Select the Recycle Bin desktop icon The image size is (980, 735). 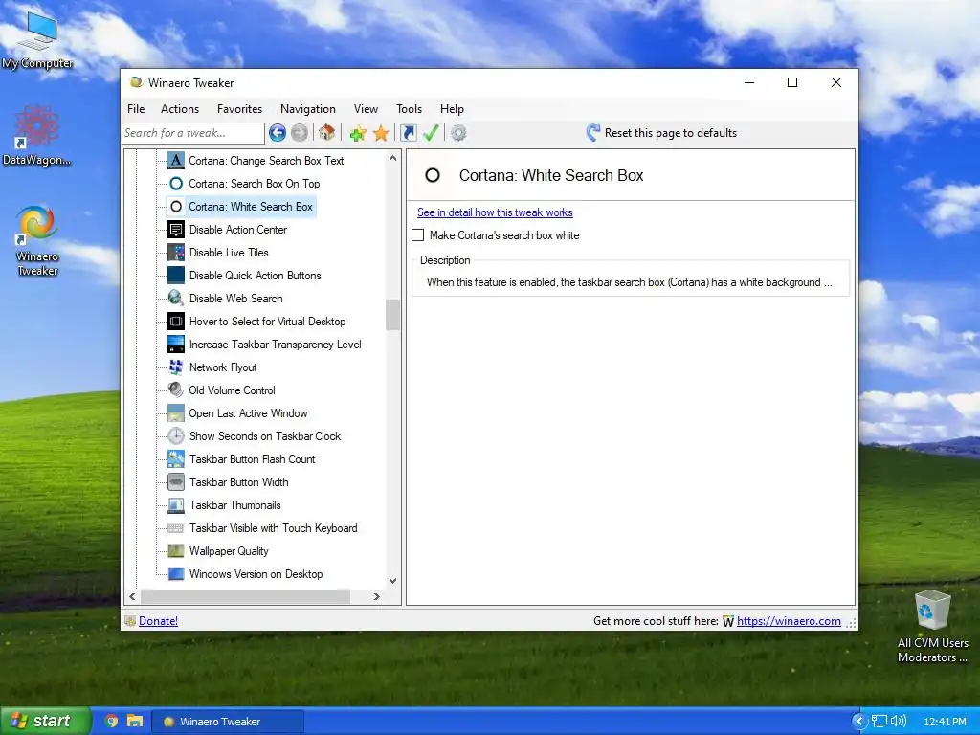click(932, 626)
